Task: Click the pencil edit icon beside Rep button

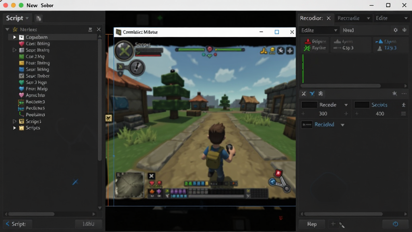Action: click(342, 225)
